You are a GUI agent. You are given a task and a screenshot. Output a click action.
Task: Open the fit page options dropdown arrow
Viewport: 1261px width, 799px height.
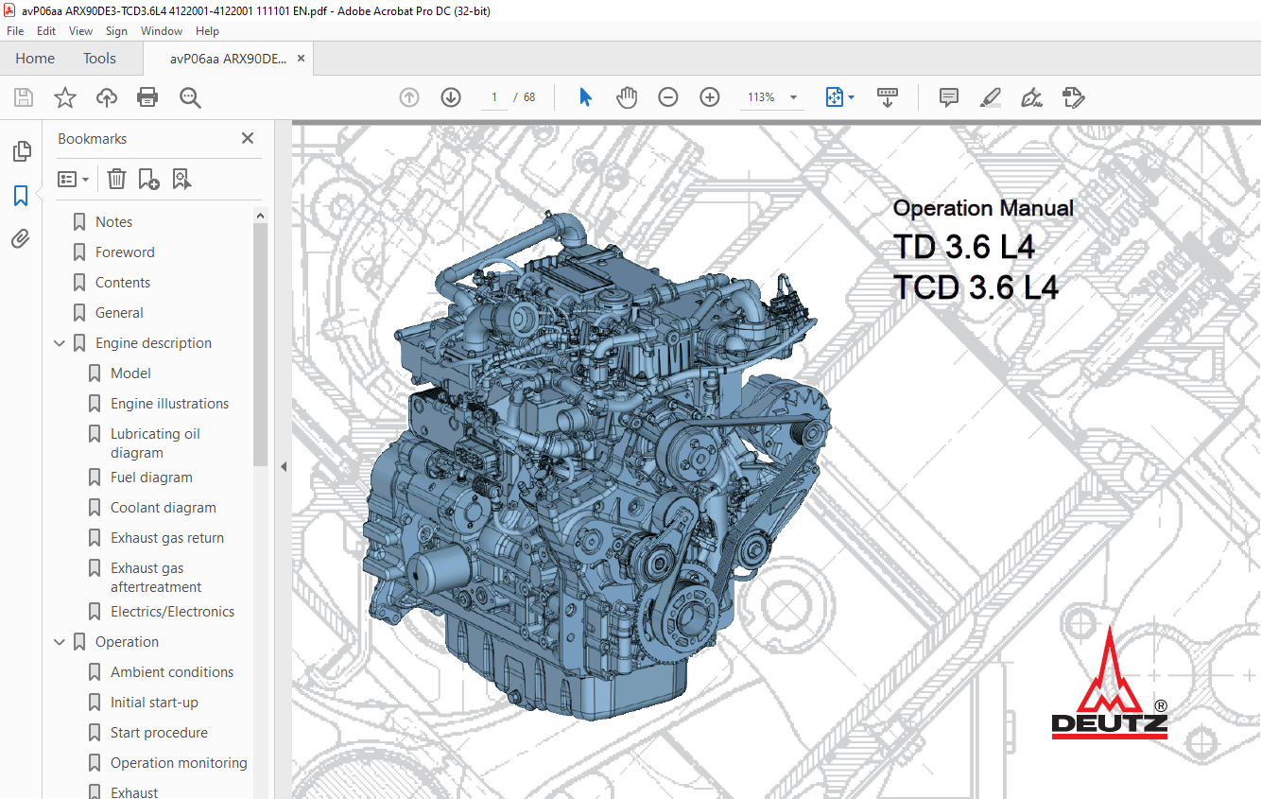(x=852, y=97)
